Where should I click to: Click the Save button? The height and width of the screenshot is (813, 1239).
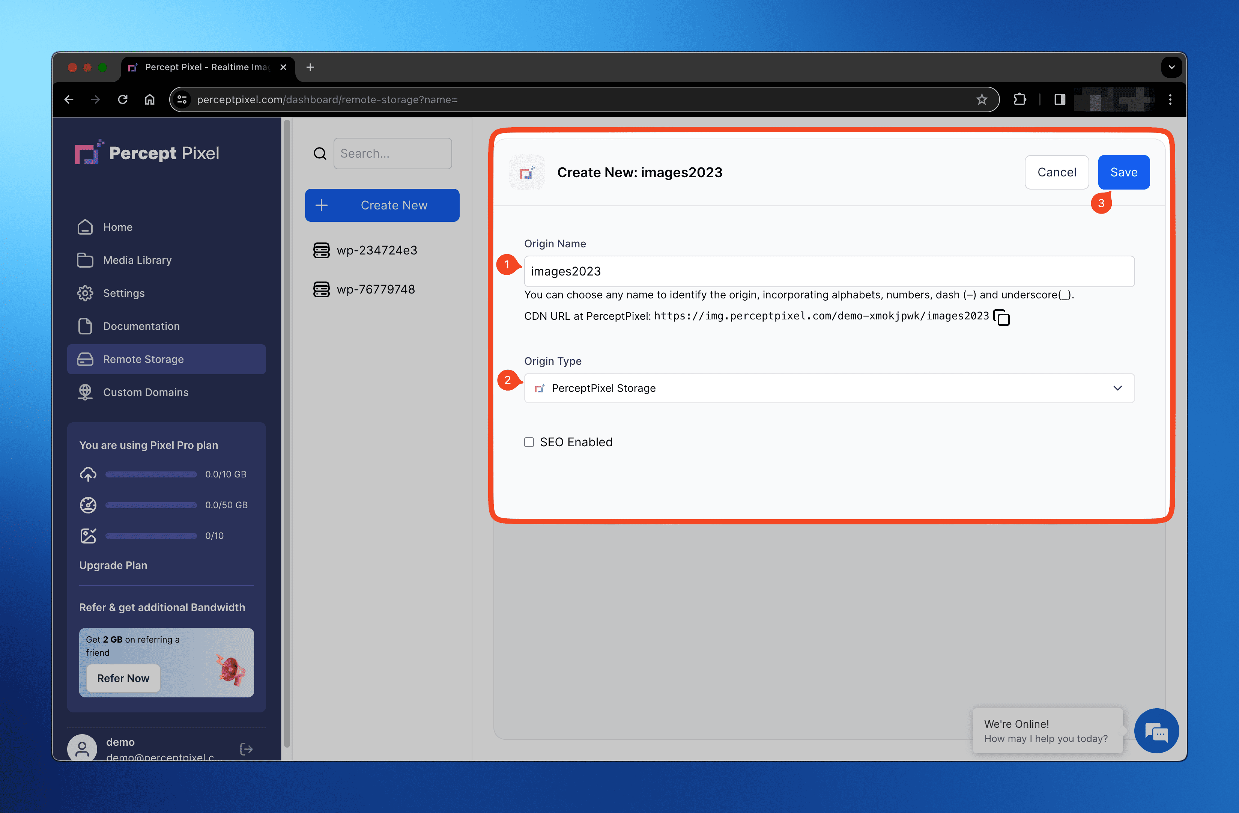point(1123,172)
